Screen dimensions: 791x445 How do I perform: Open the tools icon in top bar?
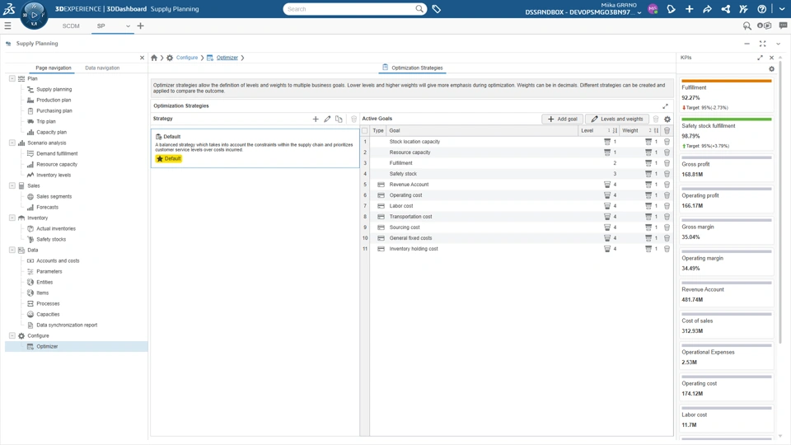coord(743,8)
